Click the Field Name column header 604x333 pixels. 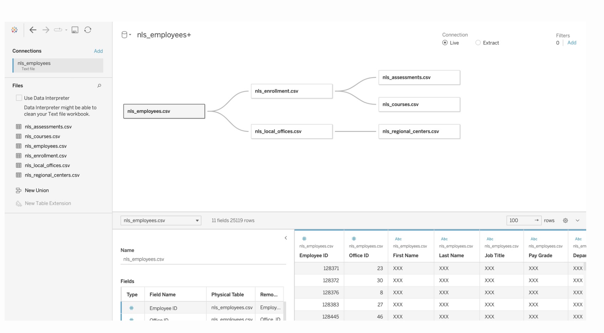pyautogui.click(x=162, y=295)
